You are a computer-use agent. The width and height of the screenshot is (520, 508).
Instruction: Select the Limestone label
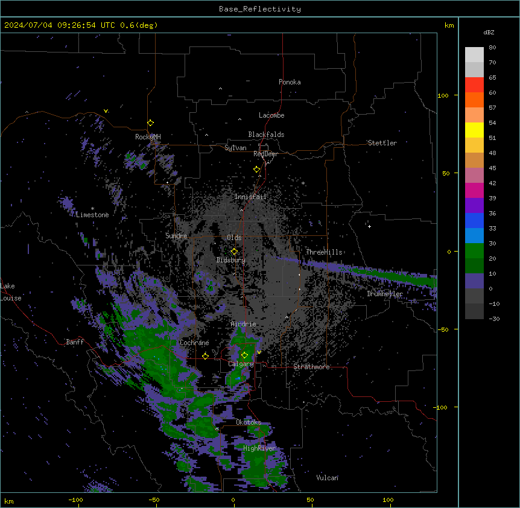click(x=92, y=215)
